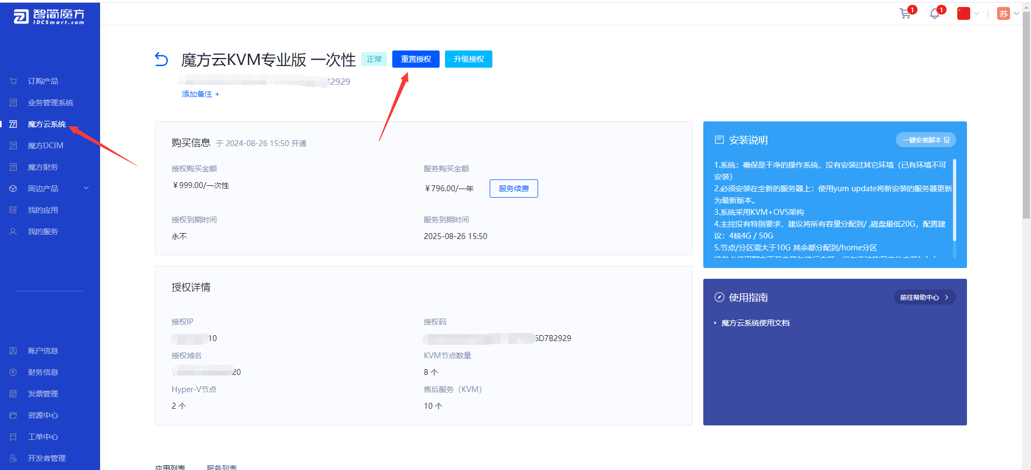1031x470 pixels.
Task: Click the 服务续费 button
Action: (514, 189)
